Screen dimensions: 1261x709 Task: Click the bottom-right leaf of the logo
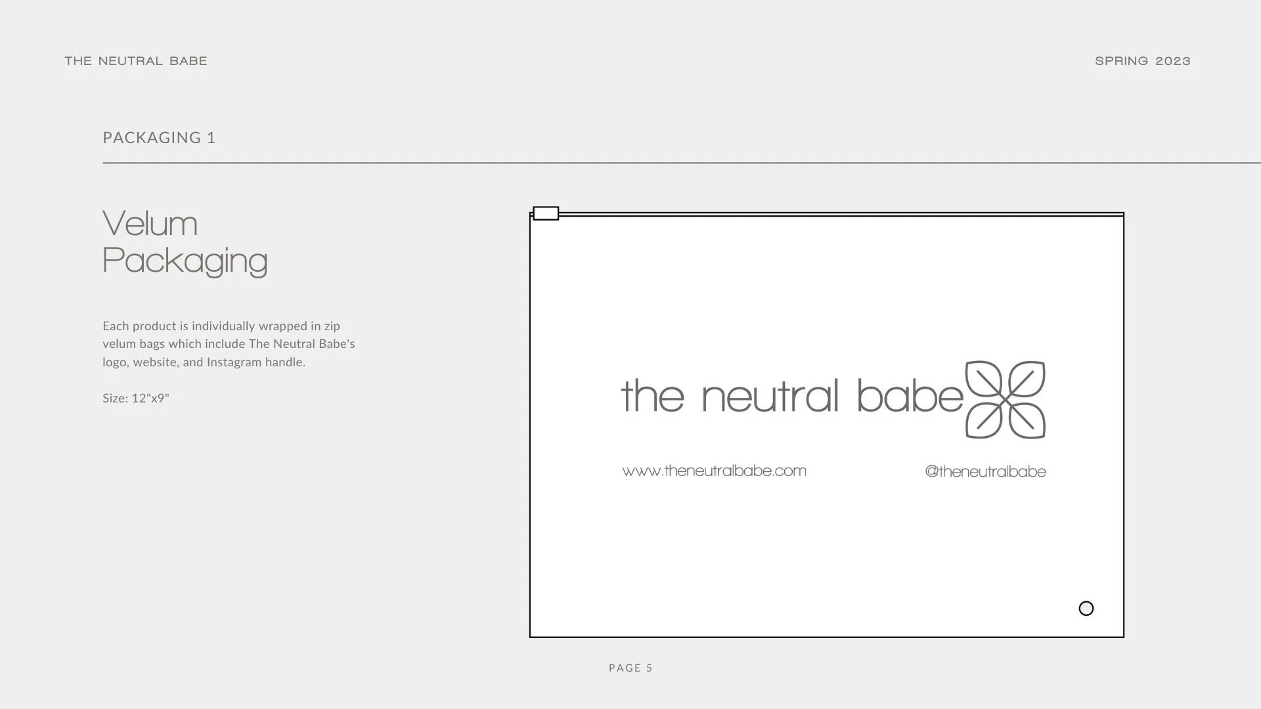(1027, 420)
